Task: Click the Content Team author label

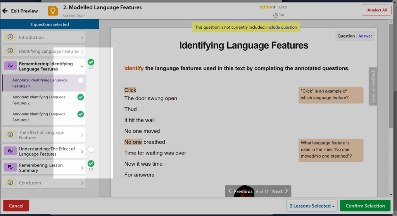Action: pos(74,15)
